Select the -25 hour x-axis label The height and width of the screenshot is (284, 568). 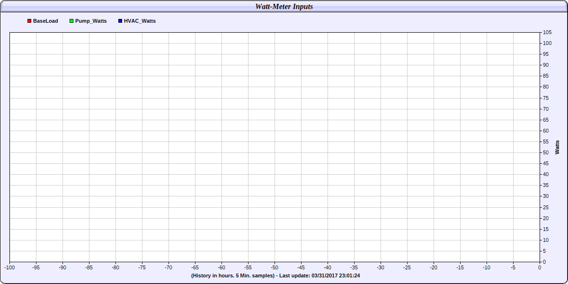(x=407, y=267)
